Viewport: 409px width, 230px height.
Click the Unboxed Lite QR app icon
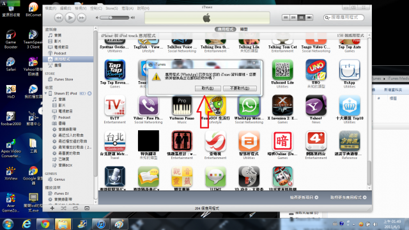[282, 70]
